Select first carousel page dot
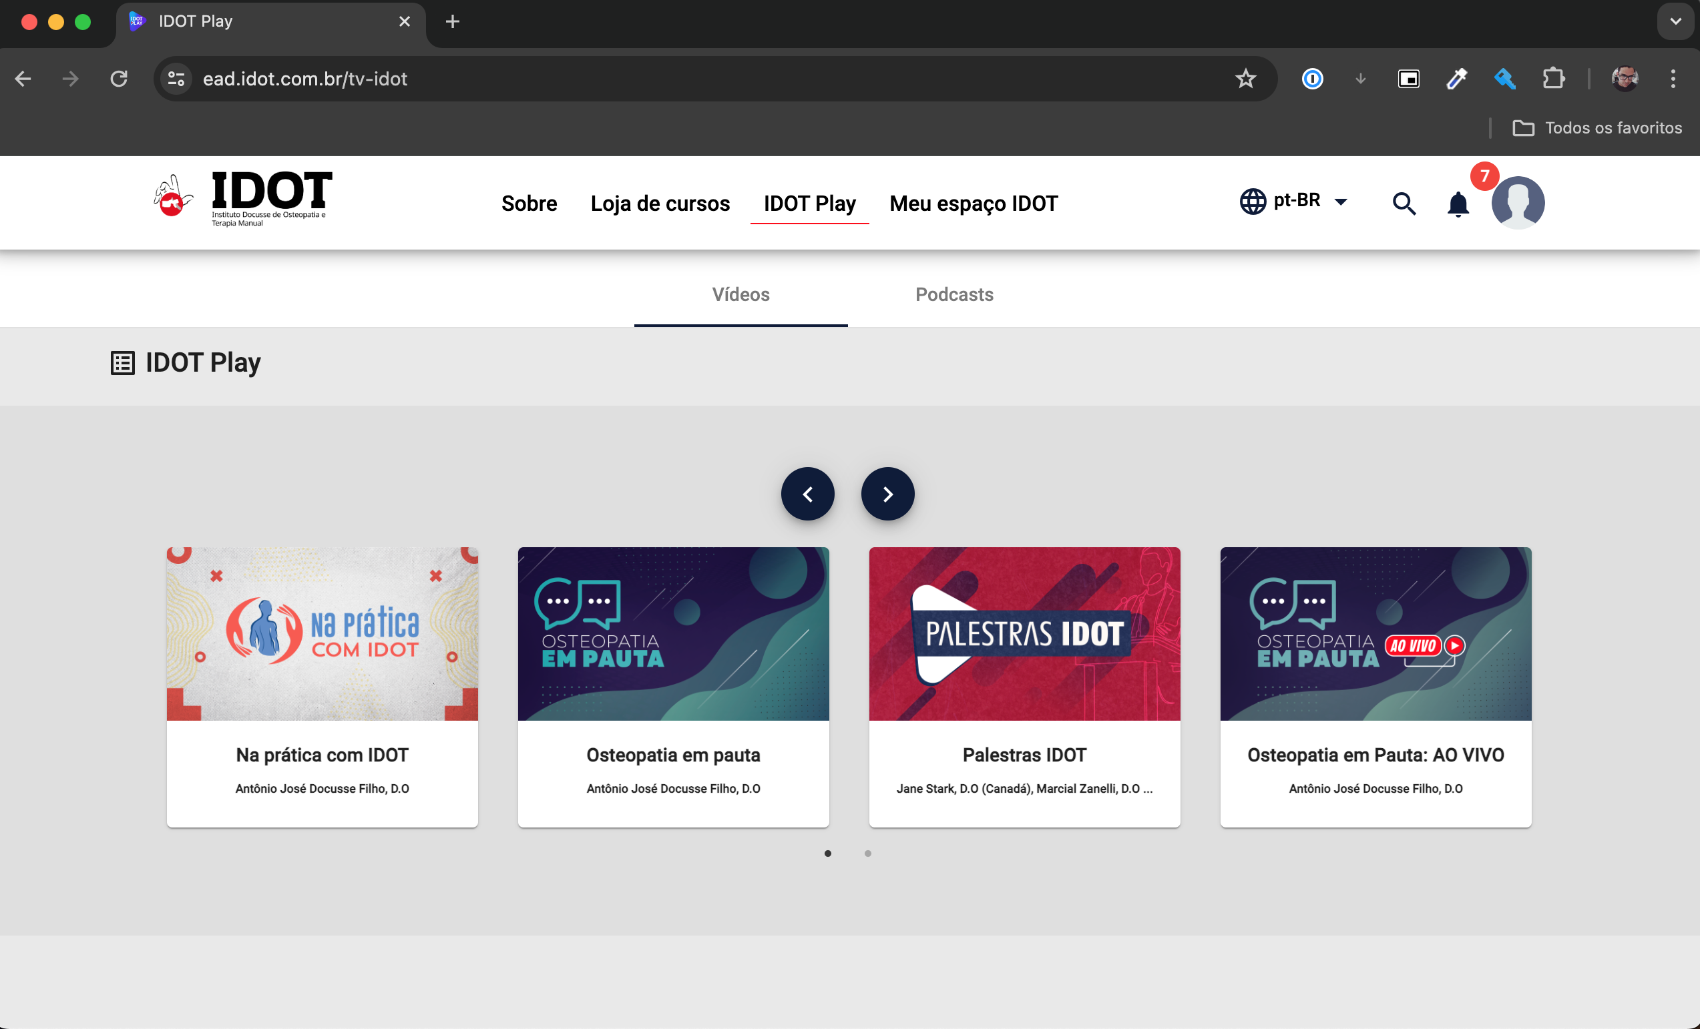 (828, 853)
